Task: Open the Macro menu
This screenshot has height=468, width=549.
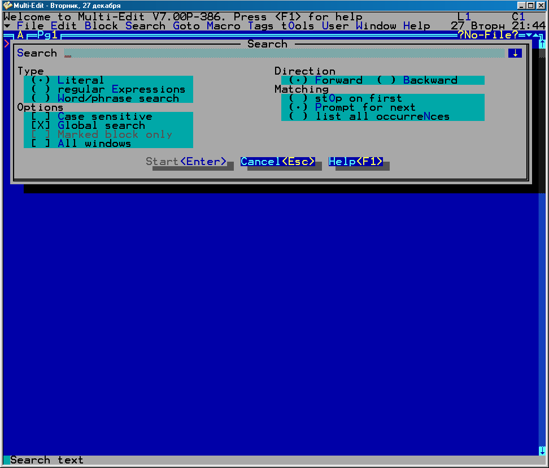Action: click(224, 26)
